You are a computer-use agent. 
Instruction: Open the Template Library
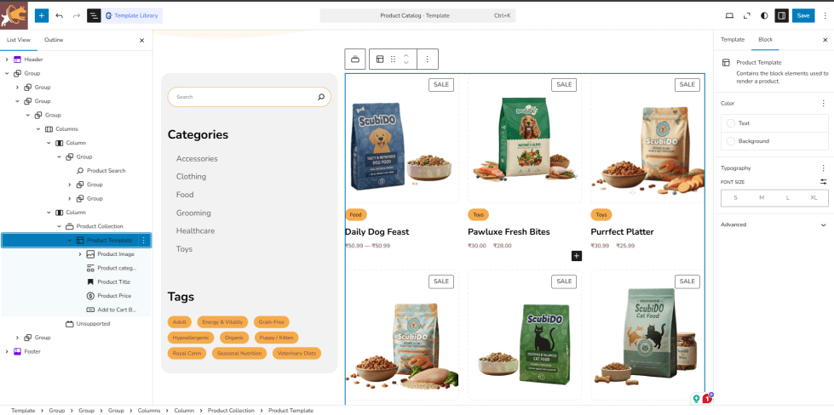click(x=132, y=15)
